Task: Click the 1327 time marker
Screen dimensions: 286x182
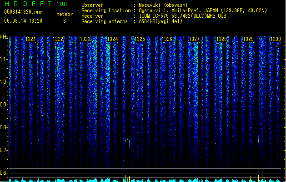Action: tap(194, 39)
